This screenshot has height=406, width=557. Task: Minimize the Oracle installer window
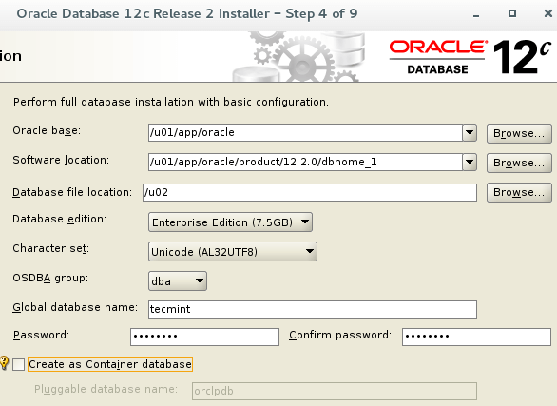click(x=476, y=15)
